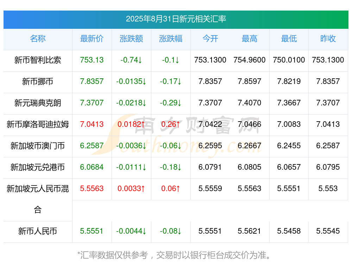Image resolution: width=352 pixels, height=266 pixels.
Task: Click the previous close 6.0795
Action: pos(328,167)
